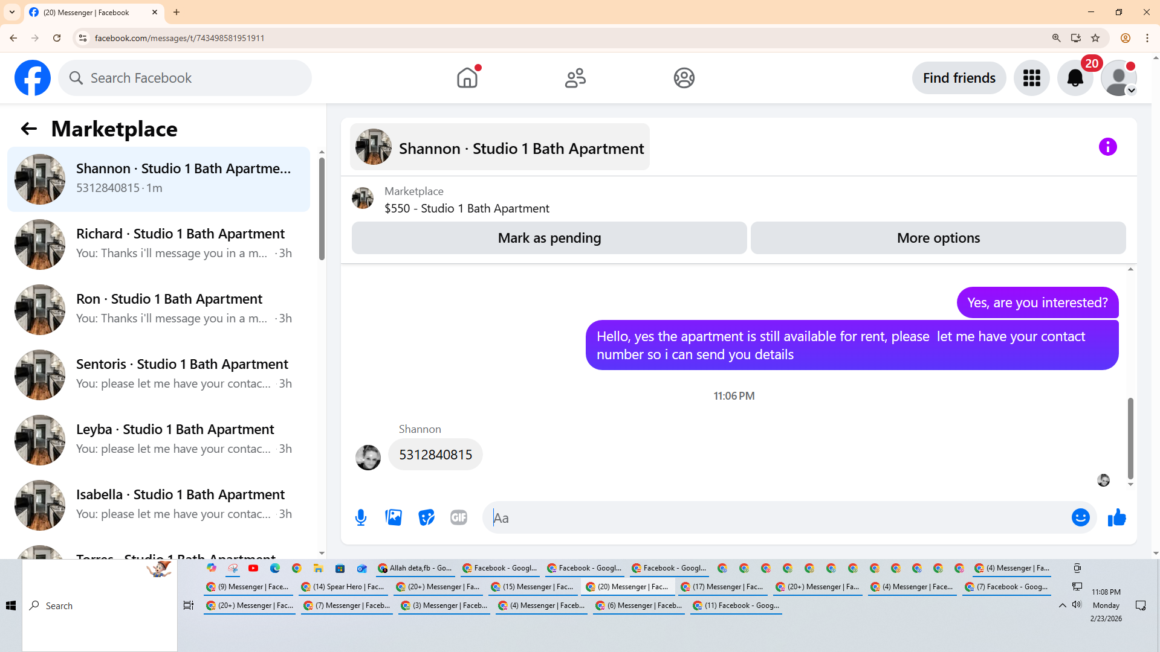Open taskbar window (17) Messenger
1160x652 pixels.
click(x=722, y=587)
